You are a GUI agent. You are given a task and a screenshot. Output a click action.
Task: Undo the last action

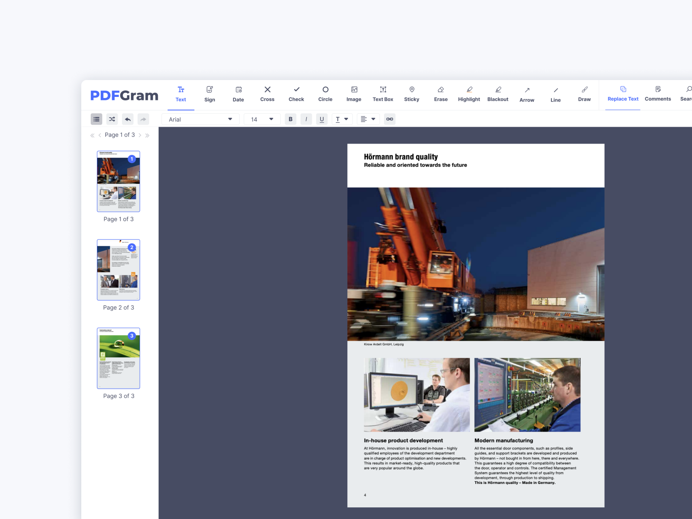128,119
